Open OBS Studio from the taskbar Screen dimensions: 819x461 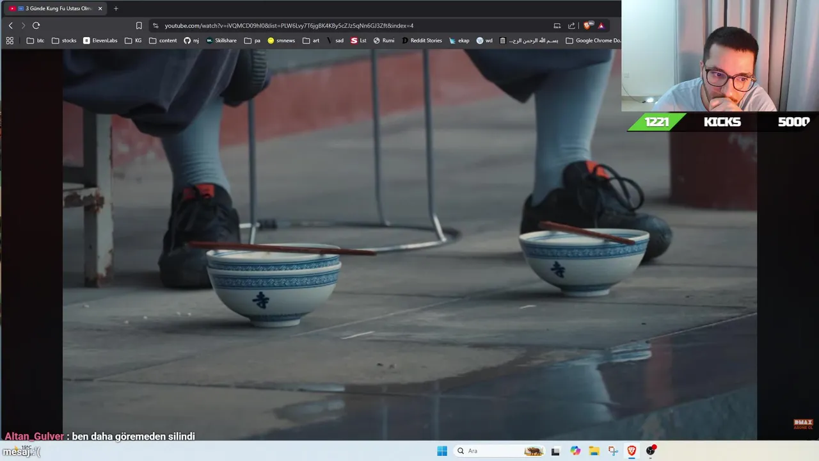tap(651, 451)
